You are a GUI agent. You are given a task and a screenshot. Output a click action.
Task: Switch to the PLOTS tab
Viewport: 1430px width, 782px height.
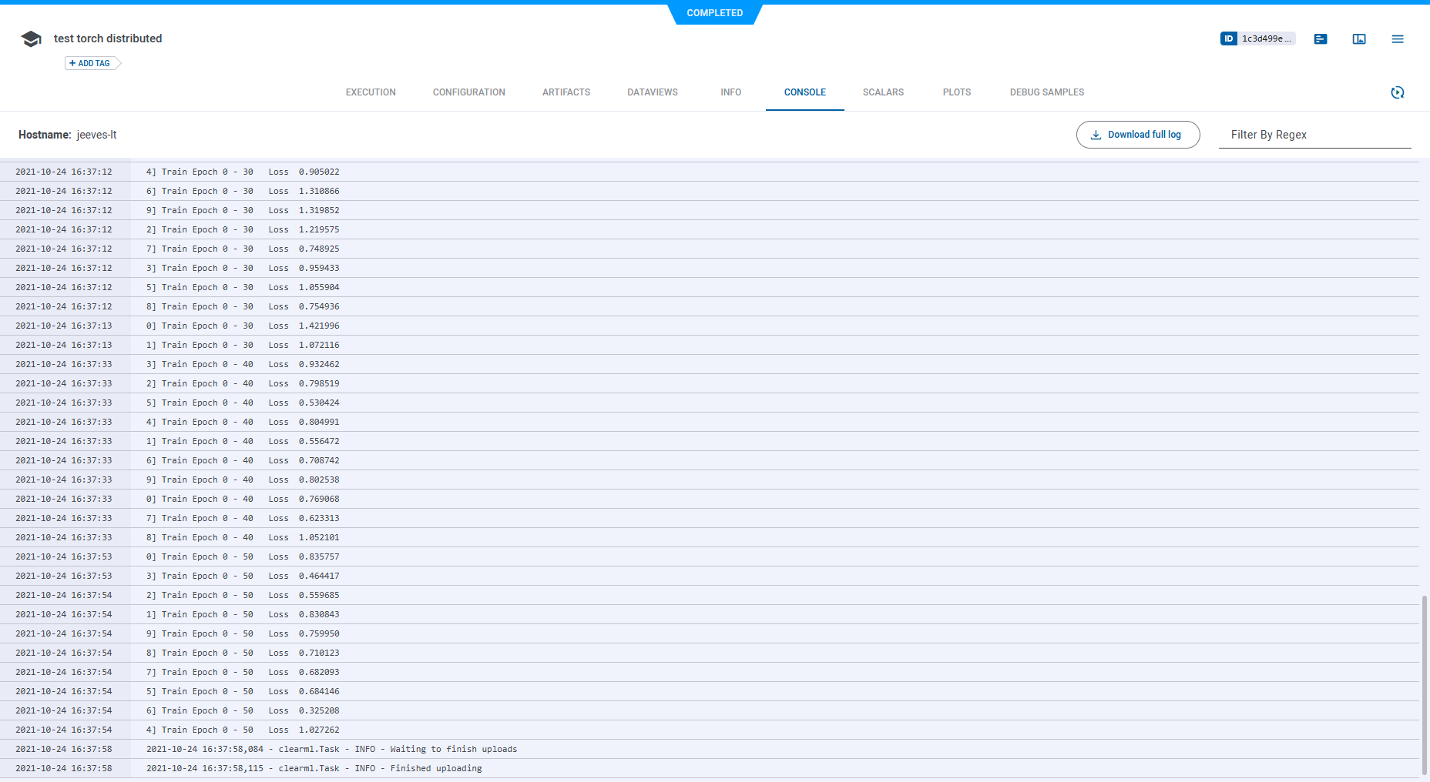956,92
